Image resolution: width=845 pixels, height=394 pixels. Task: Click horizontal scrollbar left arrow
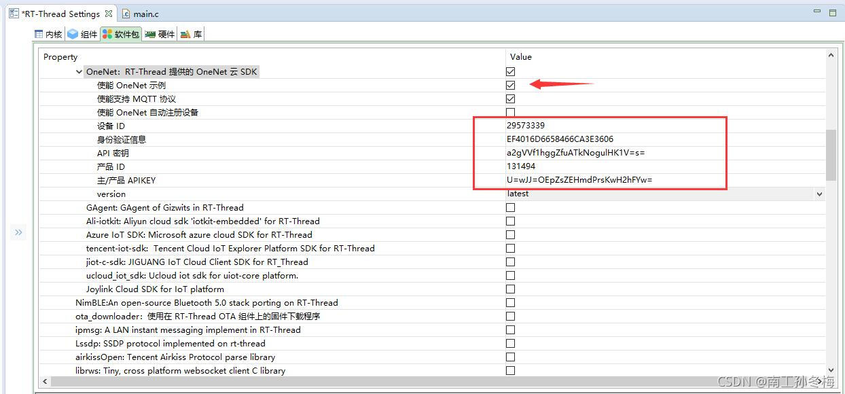click(x=45, y=382)
